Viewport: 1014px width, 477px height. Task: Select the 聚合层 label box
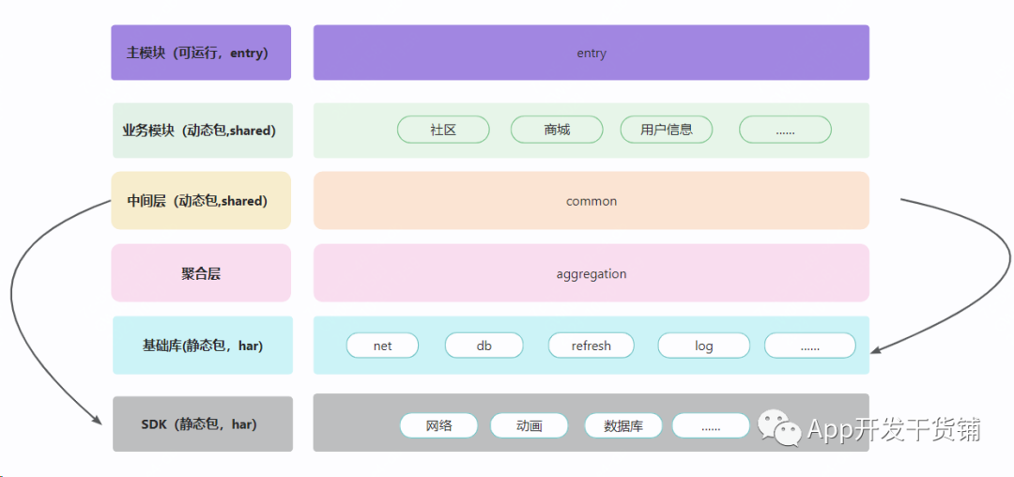point(201,272)
